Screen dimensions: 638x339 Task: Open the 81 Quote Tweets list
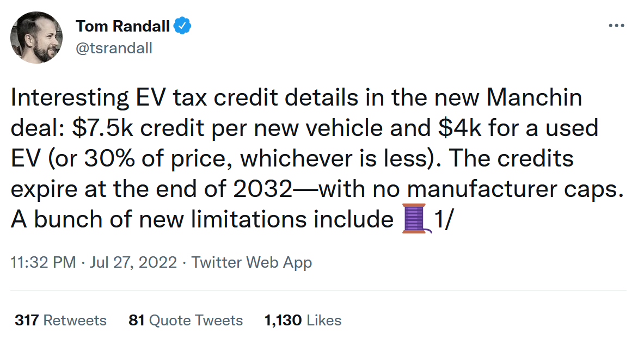186,320
